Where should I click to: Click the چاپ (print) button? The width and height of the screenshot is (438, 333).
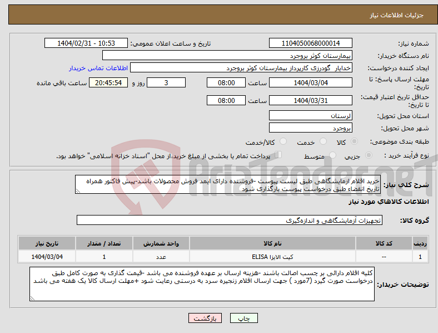[243, 318]
